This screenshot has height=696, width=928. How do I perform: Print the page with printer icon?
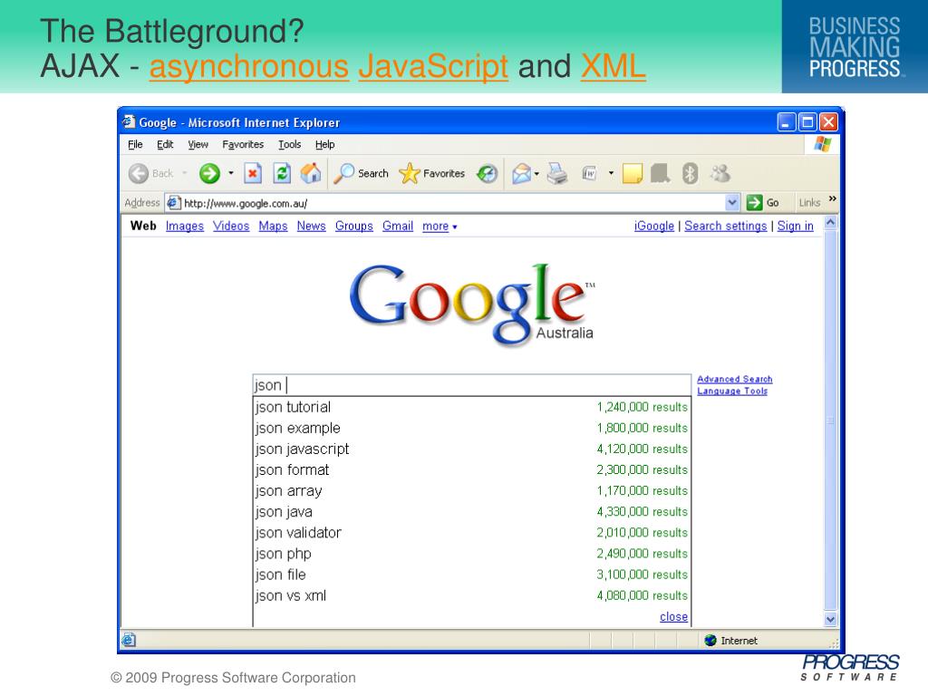click(x=557, y=173)
